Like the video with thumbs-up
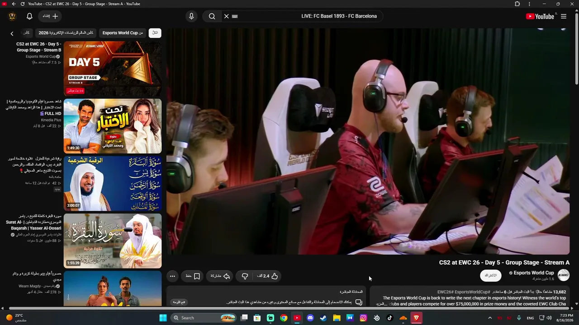This screenshot has width=579, height=325. point(268,276)
